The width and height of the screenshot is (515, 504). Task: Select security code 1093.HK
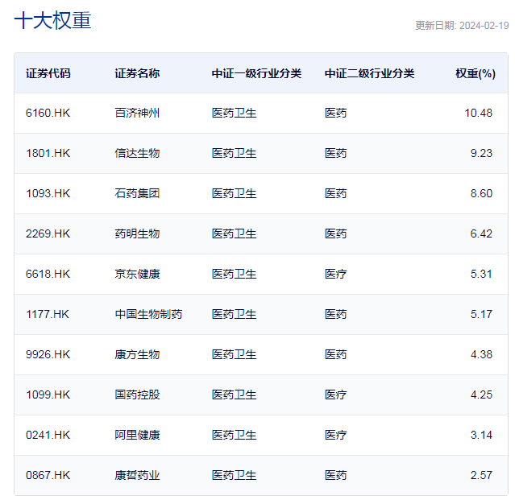point(48,193)
